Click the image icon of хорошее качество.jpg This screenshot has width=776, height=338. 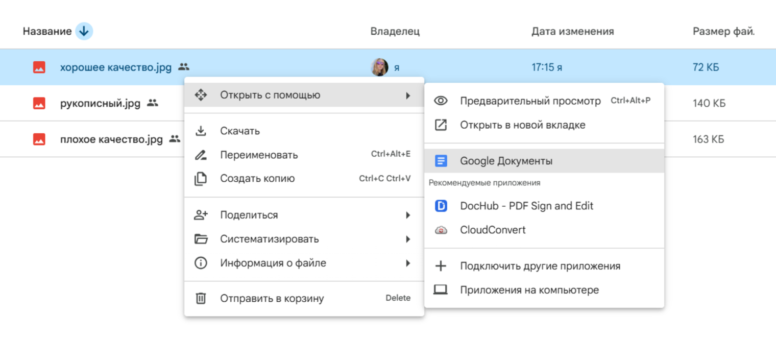(x=39, y=67)
